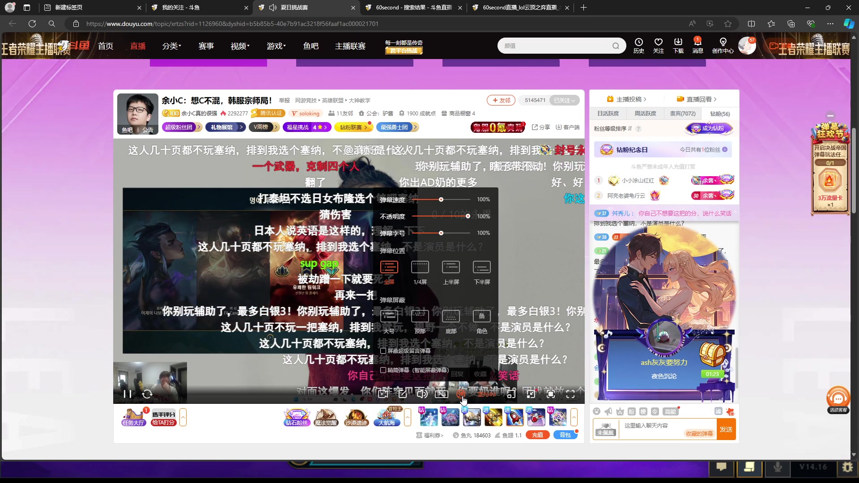Viewport: 859px width, 483px height.
Task: Pause the live stream video
Action: [x=128, y=394]
